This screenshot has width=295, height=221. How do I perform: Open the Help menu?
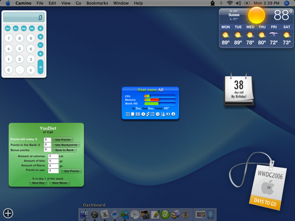click(x=138, y=3)
